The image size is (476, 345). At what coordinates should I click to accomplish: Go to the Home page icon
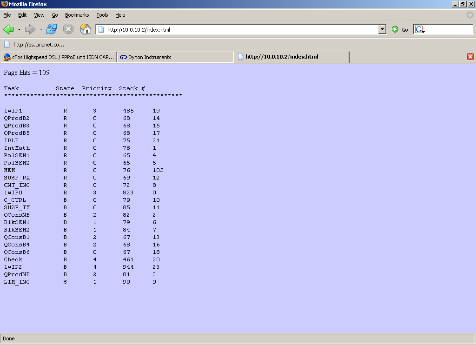point(85,29)
